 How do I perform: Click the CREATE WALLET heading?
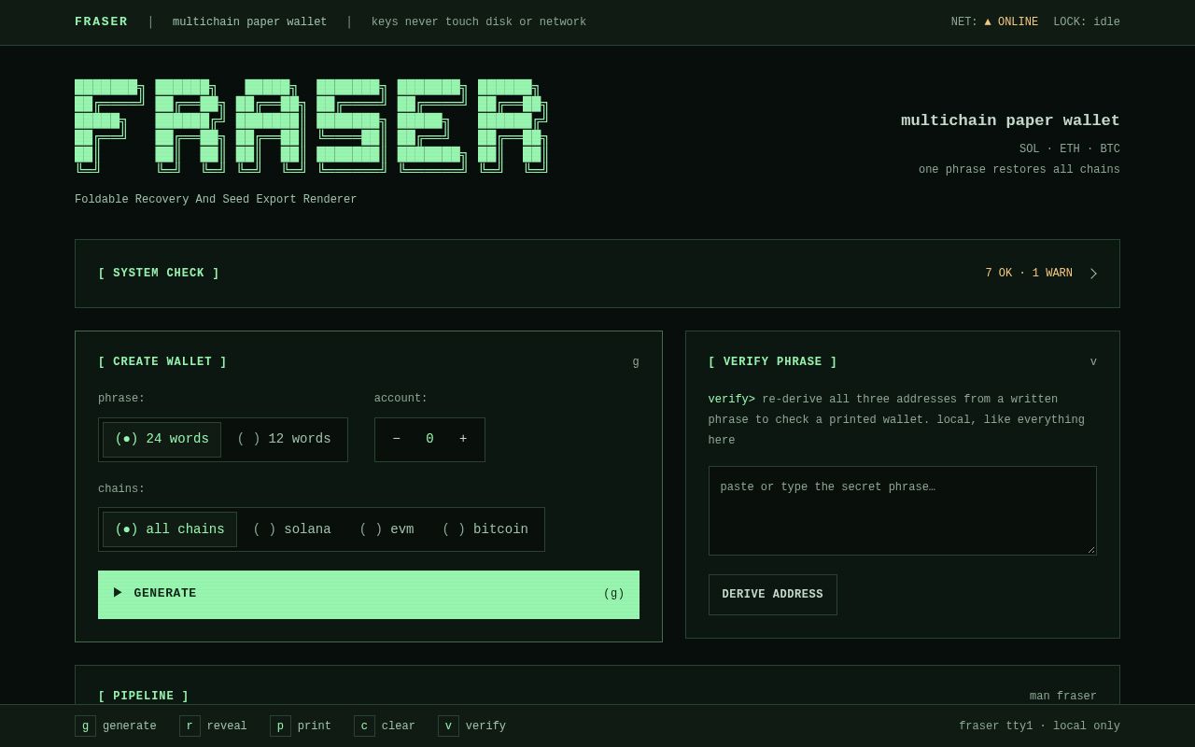tap(162, 362)
